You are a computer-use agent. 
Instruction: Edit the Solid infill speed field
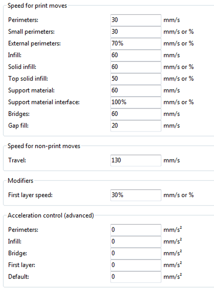(136, 67)
